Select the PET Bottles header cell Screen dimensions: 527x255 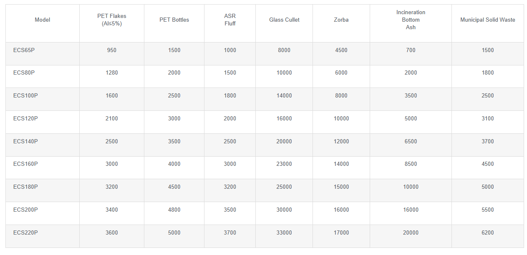(x=174, y=20)
